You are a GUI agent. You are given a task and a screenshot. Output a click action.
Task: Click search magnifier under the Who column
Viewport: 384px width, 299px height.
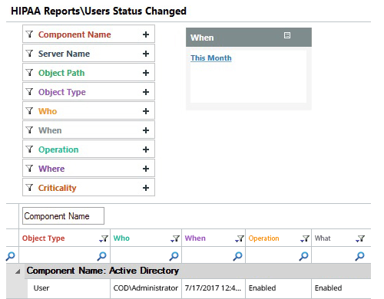(174, 255)
